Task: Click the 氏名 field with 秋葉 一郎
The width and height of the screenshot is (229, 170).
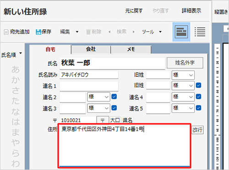Action: (x=112, y=63)
